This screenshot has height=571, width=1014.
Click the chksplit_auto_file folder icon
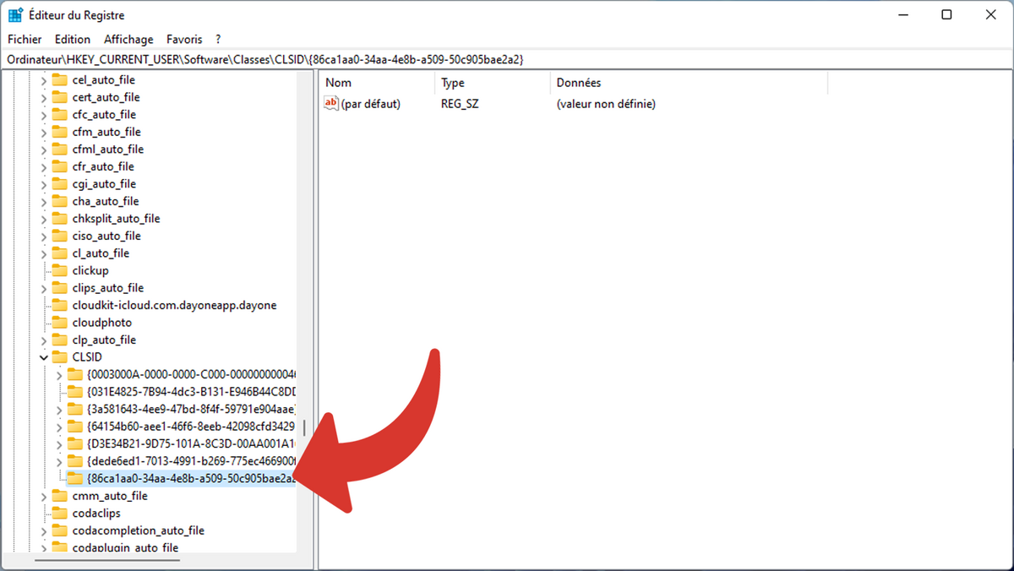(x=59, y=218)
